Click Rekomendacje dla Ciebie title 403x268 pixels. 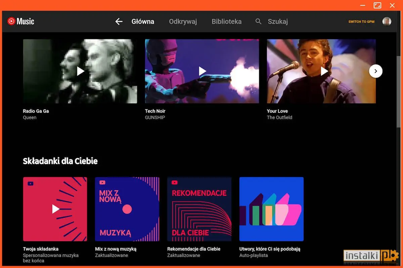(x=194, y=249)
